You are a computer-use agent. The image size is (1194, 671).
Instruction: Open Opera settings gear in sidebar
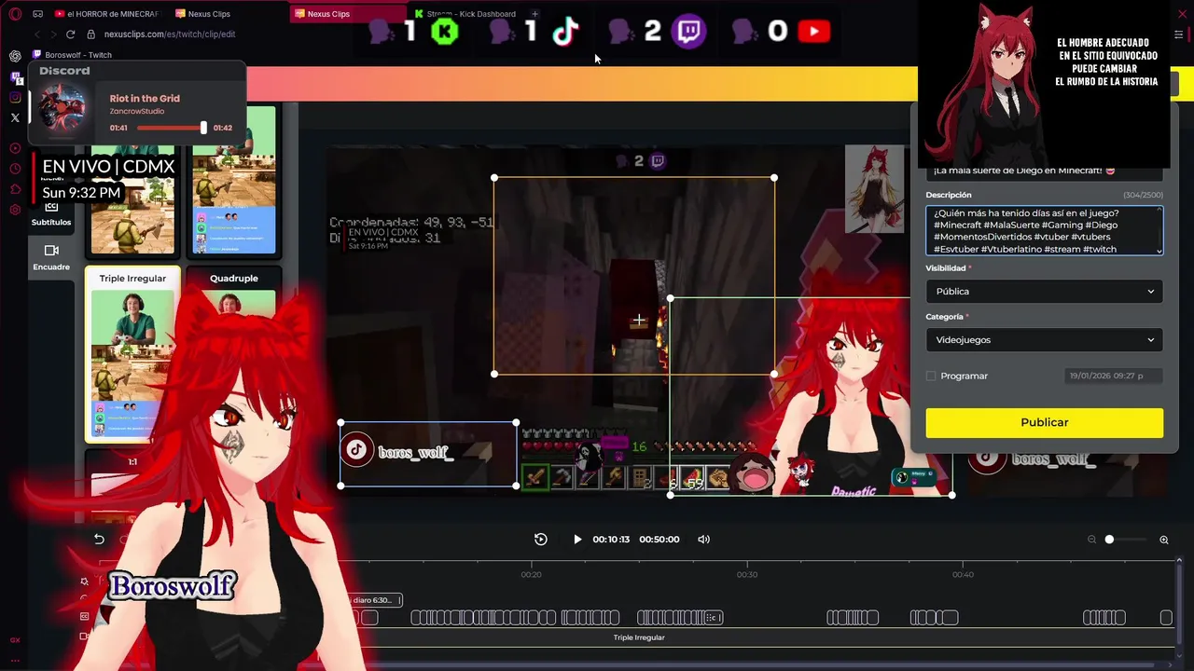click(x=15, y=210)
